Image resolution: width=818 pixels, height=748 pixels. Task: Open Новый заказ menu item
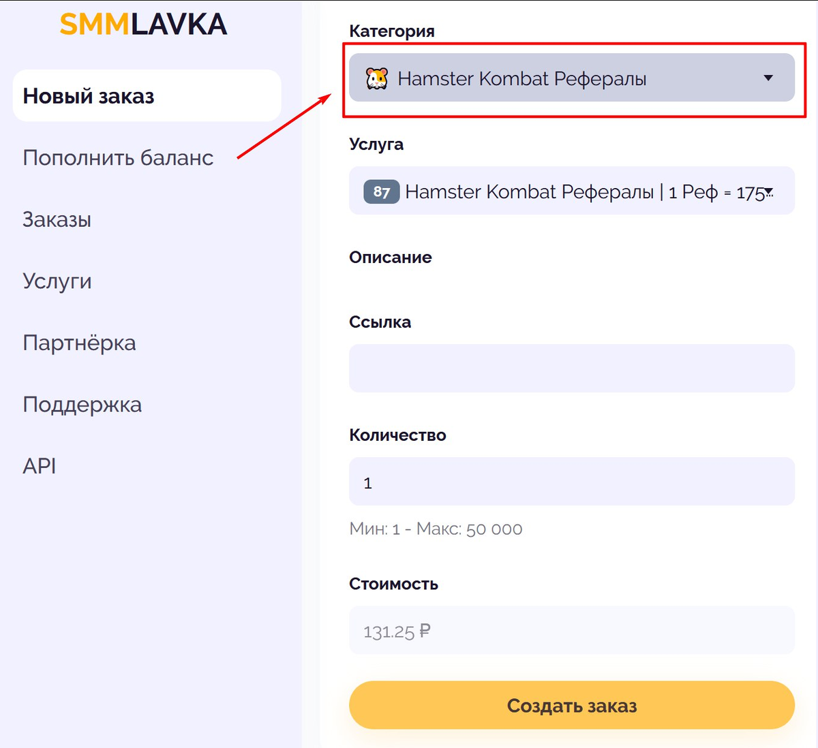point(147,96)
